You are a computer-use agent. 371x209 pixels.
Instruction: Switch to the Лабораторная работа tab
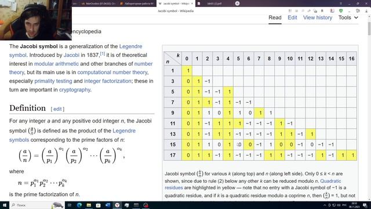pyautogui.click(x=137, y=3)
